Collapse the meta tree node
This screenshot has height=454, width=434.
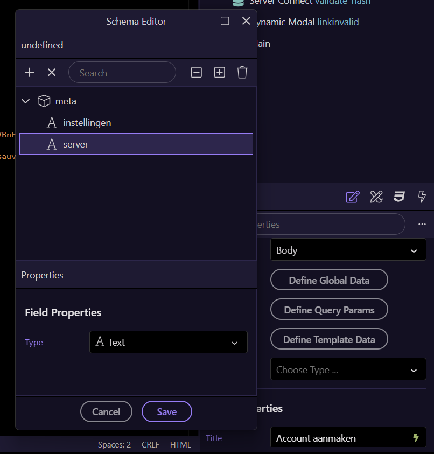(25, 101)
